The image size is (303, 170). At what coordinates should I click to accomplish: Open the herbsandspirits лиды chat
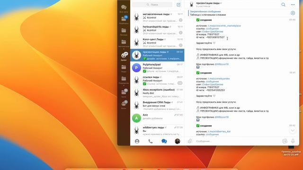coord(157,30)
